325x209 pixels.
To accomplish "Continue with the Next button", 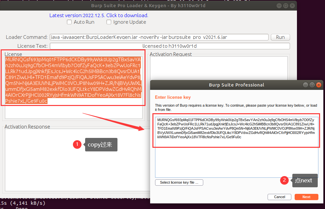I will [x=306, y=197].
